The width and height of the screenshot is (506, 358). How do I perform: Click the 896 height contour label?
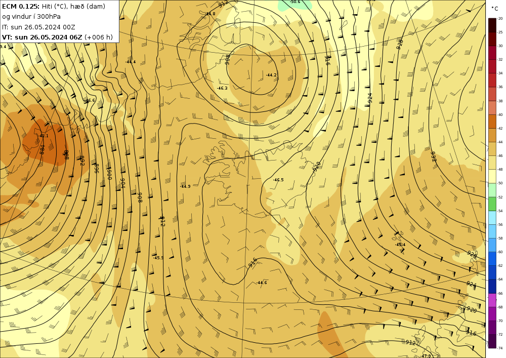coord(96,168)
